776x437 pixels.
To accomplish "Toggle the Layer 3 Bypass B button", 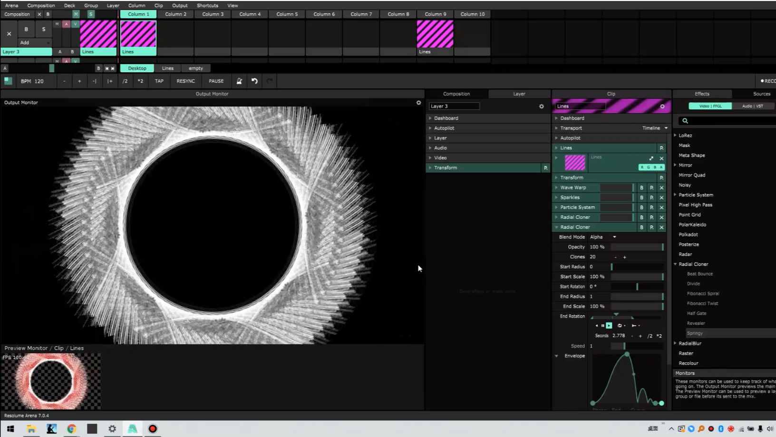I will click(26, 29).
